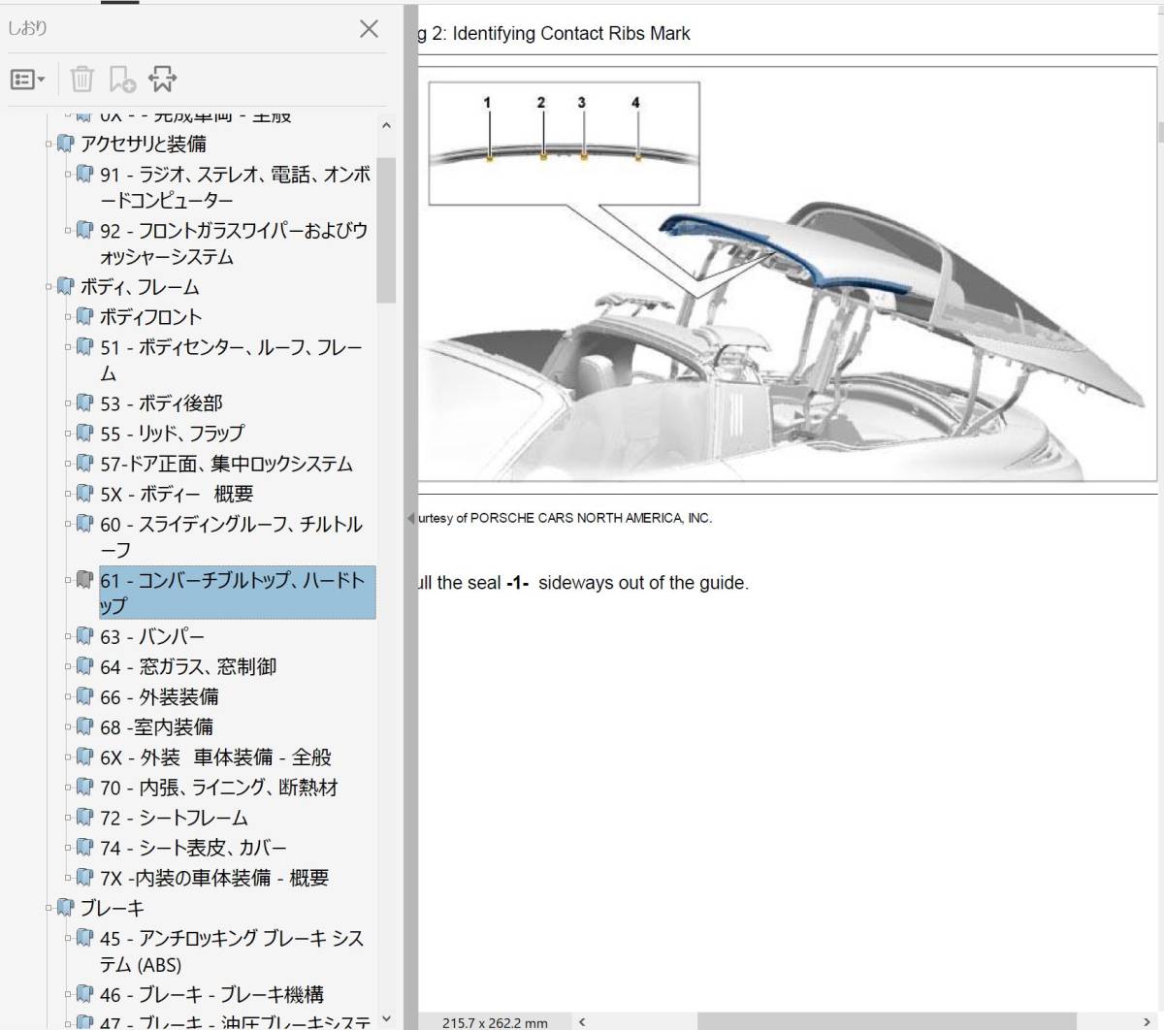Open 53 - ボディ後部 bookmark
The image size is (1164, 1030).
coord(161,403)
